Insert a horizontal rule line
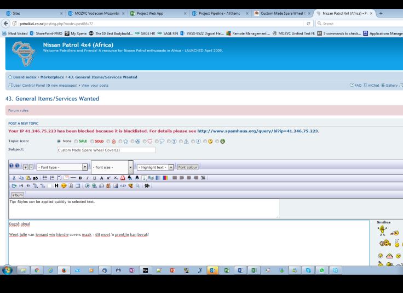403x293 pixels. [73, 178]
